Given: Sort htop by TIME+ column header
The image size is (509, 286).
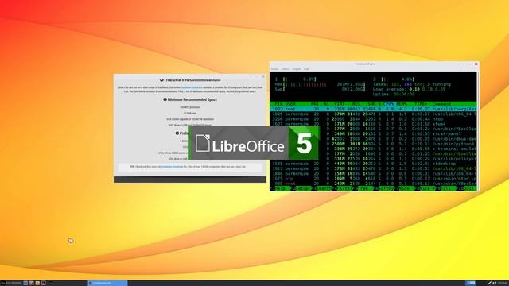Looking at the screenshot, I should [x=422, y=104].
